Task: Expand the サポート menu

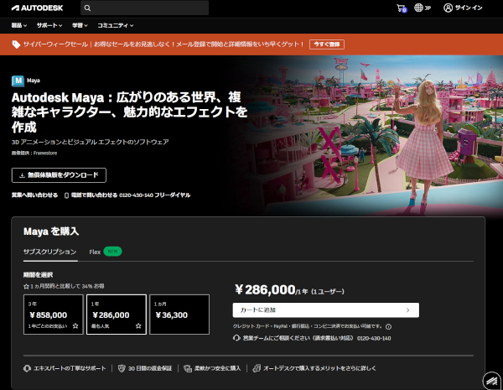Action: coord(49,25)
